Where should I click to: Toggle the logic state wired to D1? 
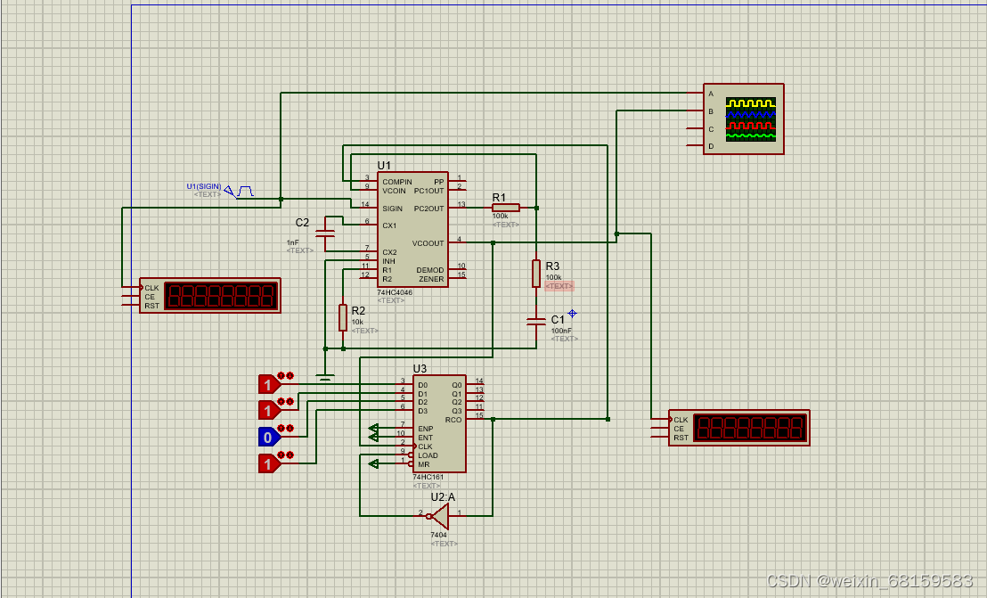coord(269,411)
